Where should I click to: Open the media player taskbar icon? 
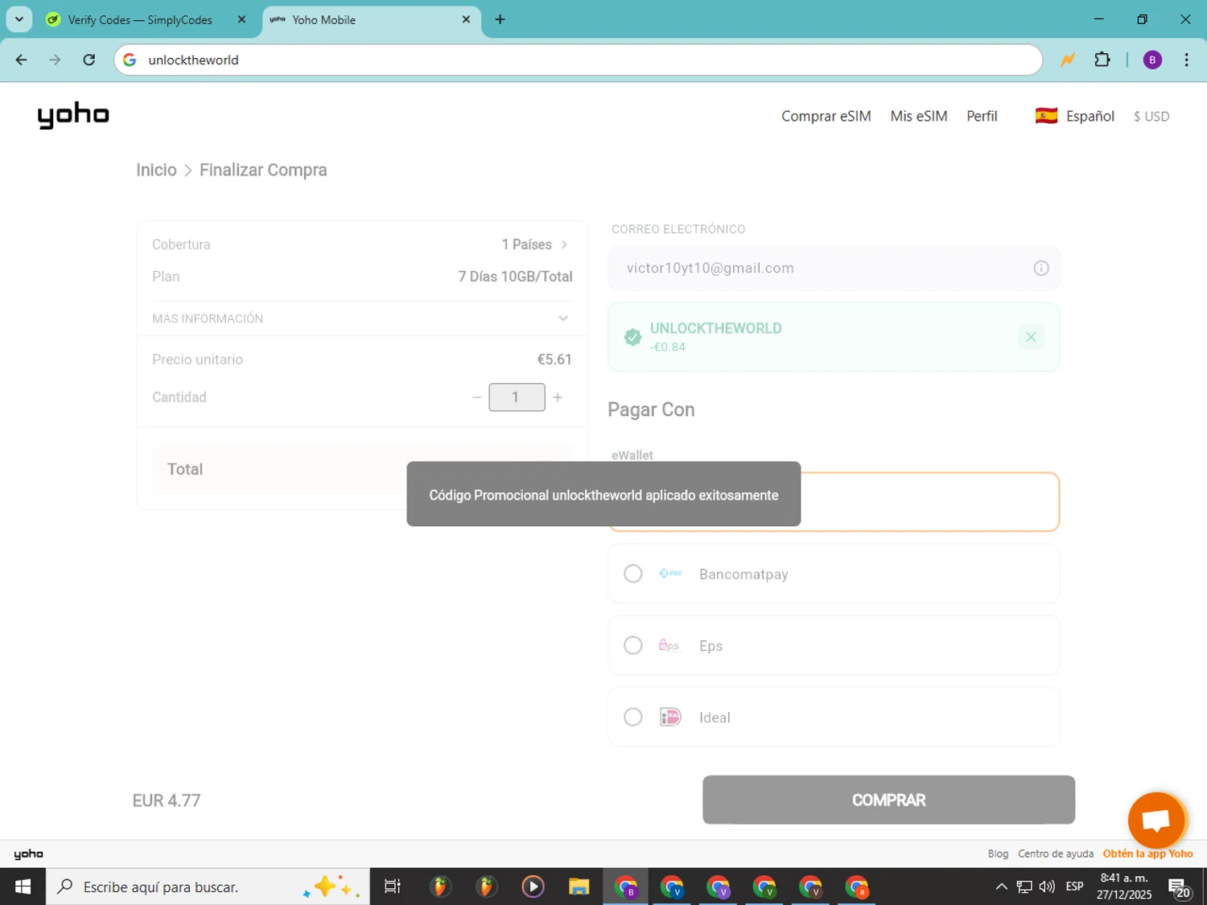(x=533, y=886)
